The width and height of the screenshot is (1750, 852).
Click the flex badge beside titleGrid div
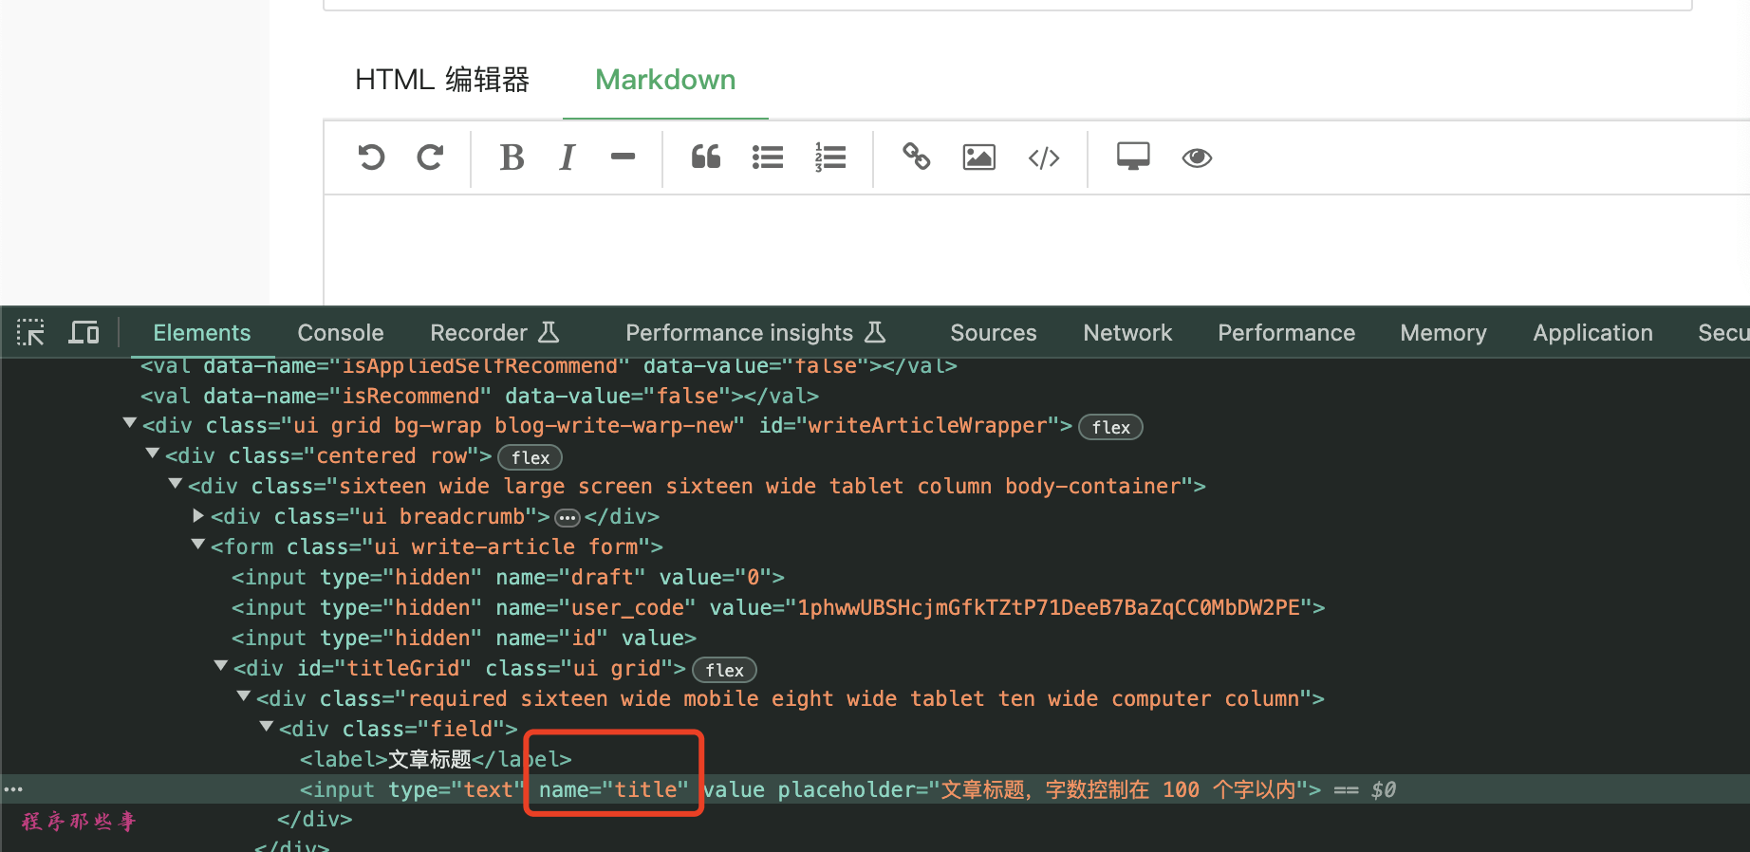coord(724,670)
